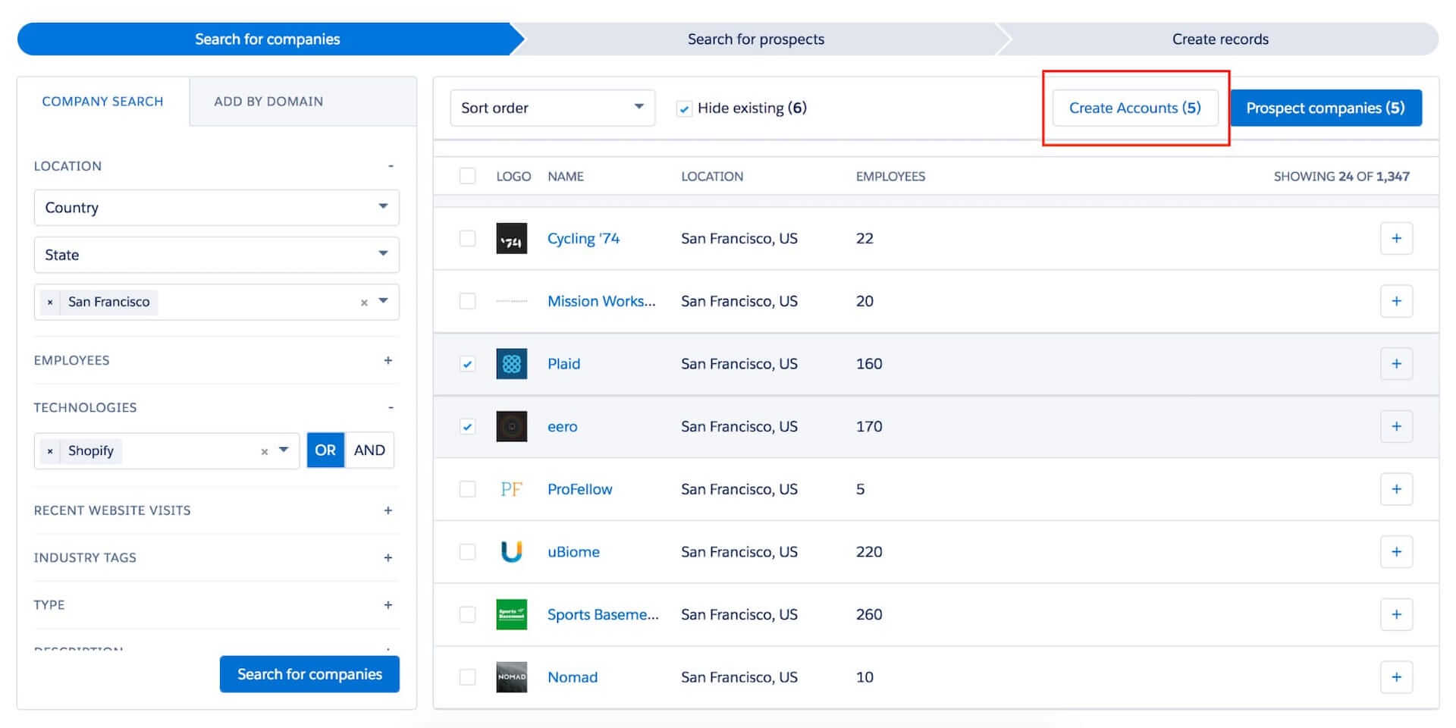This screenshot has width=1456, height=728.
Task: Select the AND technology operator
Action: click(x=369, y=450)
